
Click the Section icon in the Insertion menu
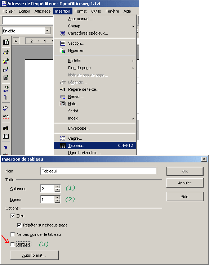[x=63, y=44]
